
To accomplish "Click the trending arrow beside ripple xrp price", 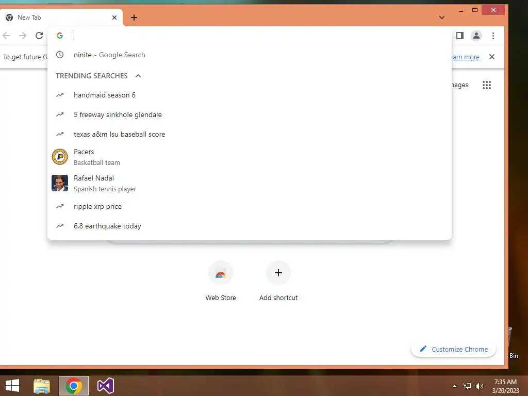I will pos(60,206).
